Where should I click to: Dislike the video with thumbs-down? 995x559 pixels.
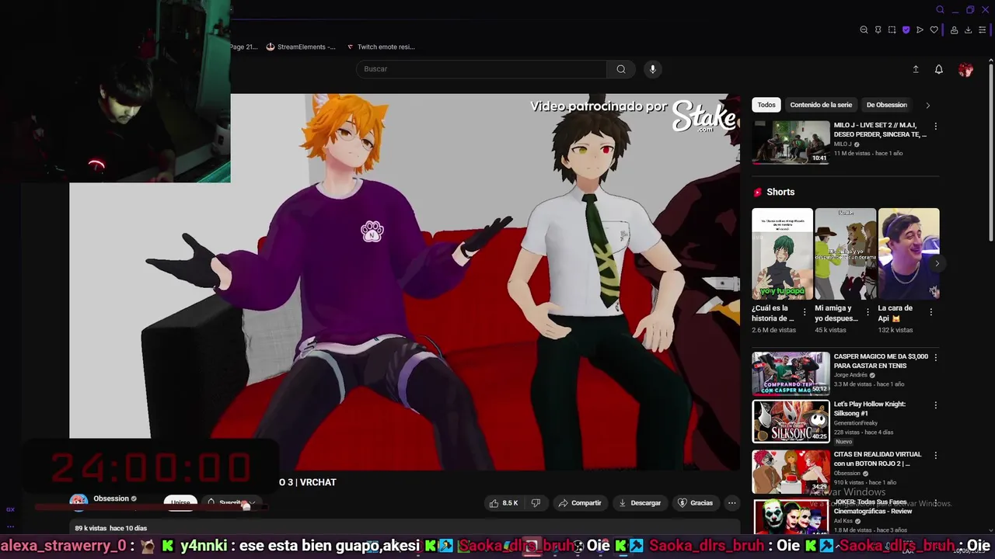(x=536, y=503)
